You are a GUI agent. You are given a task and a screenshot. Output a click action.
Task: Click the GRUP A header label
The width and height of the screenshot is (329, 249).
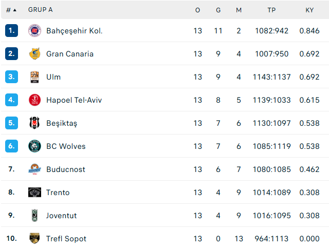[x=41, y=10]
